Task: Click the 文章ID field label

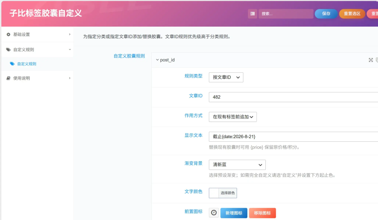Action: click(196, 96)
